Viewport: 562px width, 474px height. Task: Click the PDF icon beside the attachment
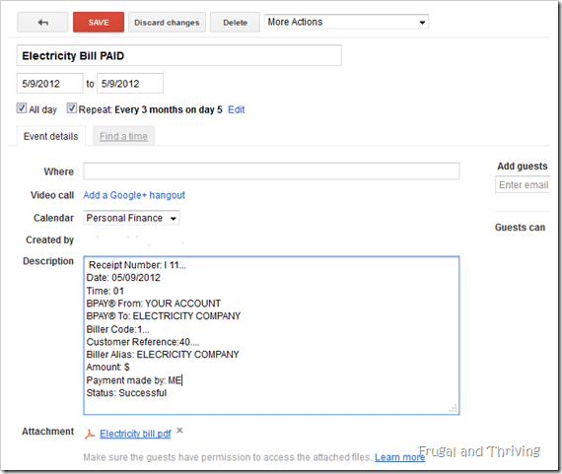[x=90, y=434]
